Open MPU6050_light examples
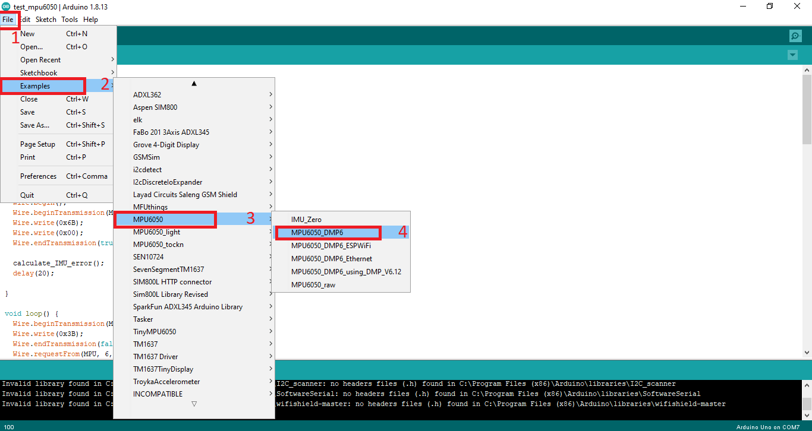The height and width of the screenshot is (431, 812). point(194,232)
